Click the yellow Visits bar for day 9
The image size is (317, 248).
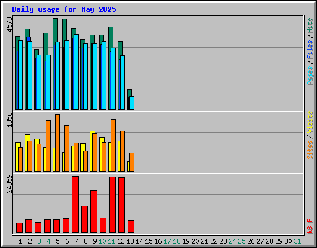(91, 151)
